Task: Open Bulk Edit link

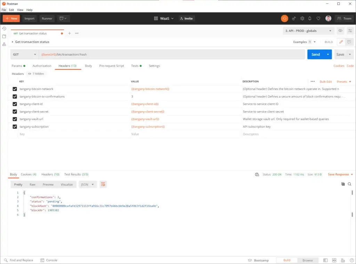Action: click(x=325, y=82)
